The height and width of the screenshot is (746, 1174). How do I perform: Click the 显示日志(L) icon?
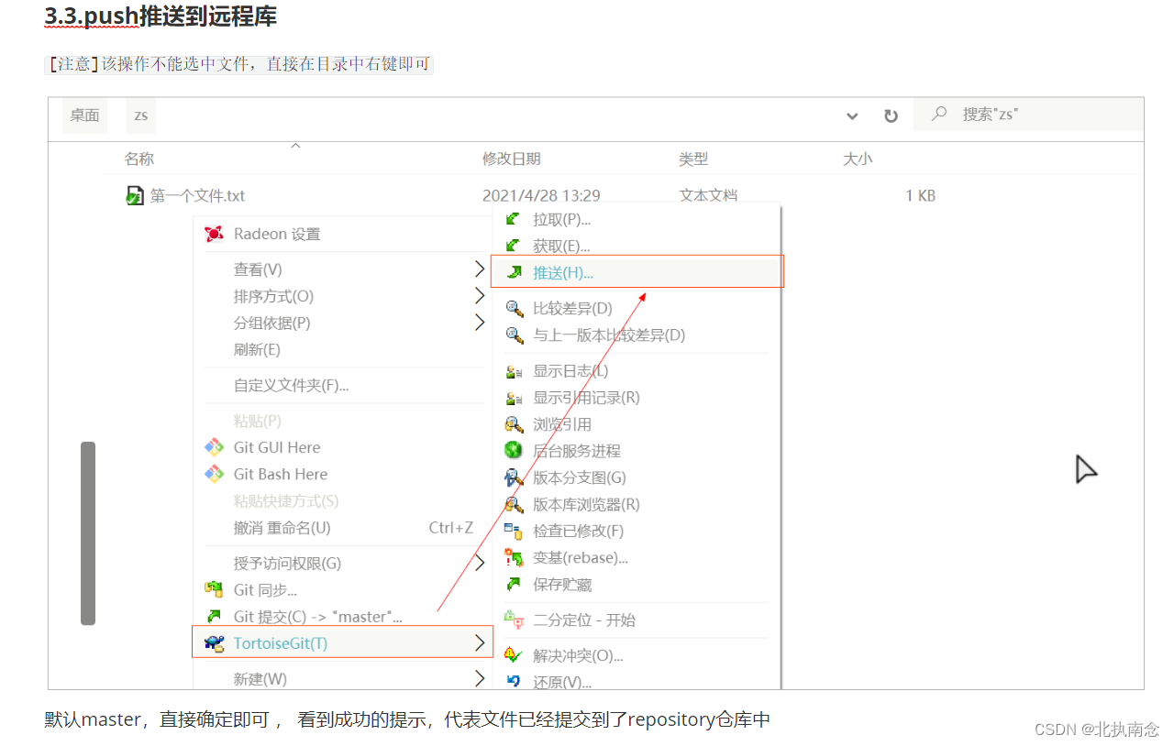coord(514,371)
